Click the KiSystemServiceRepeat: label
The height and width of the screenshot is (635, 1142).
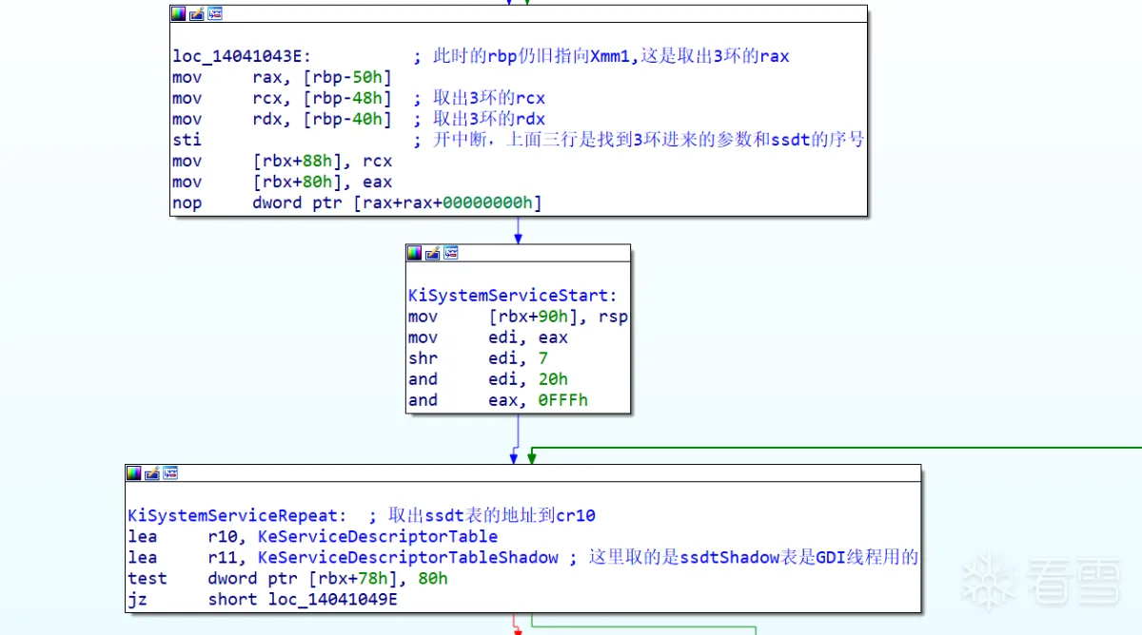[237, 516]
